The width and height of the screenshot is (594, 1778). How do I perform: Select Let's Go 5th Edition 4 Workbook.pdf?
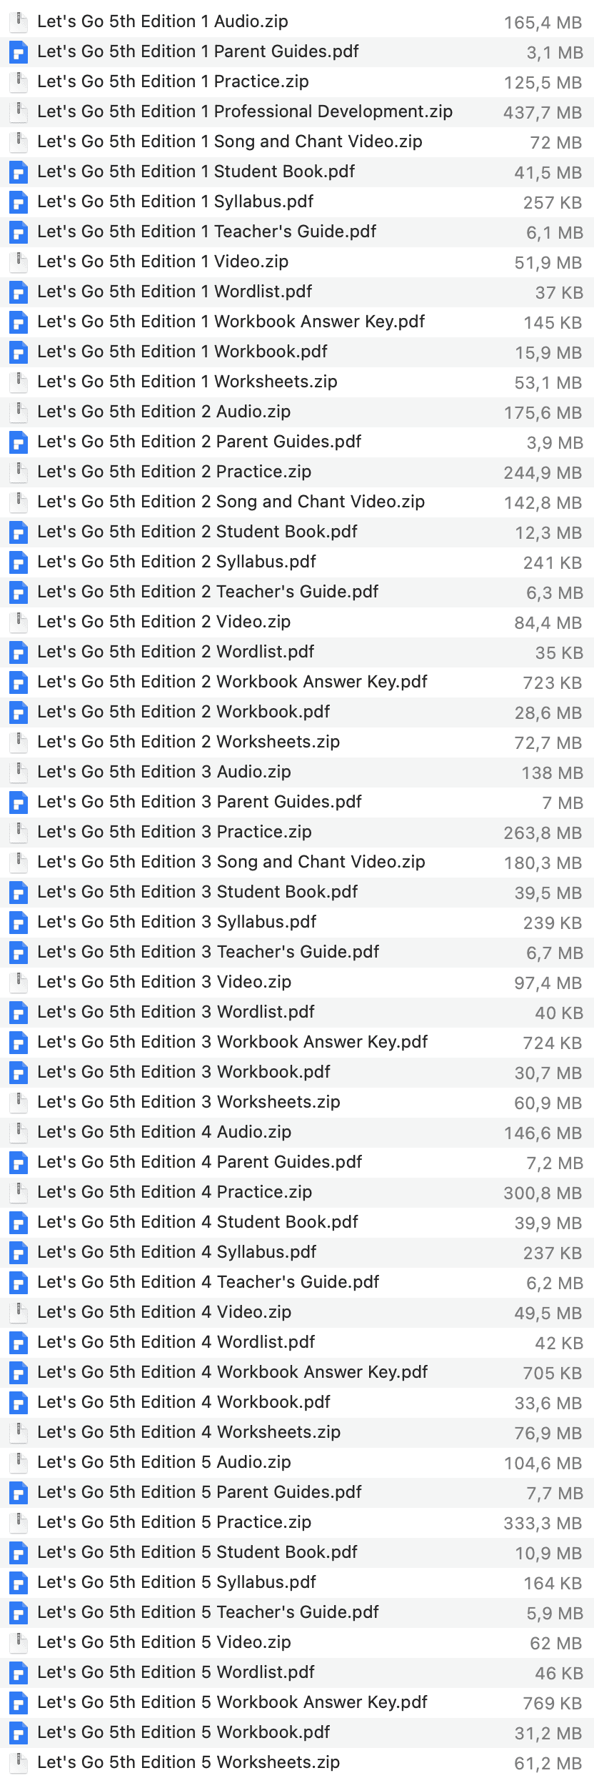(297, 1403)
